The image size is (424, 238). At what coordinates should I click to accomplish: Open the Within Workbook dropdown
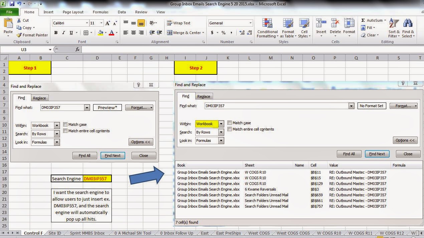[221, 124]
